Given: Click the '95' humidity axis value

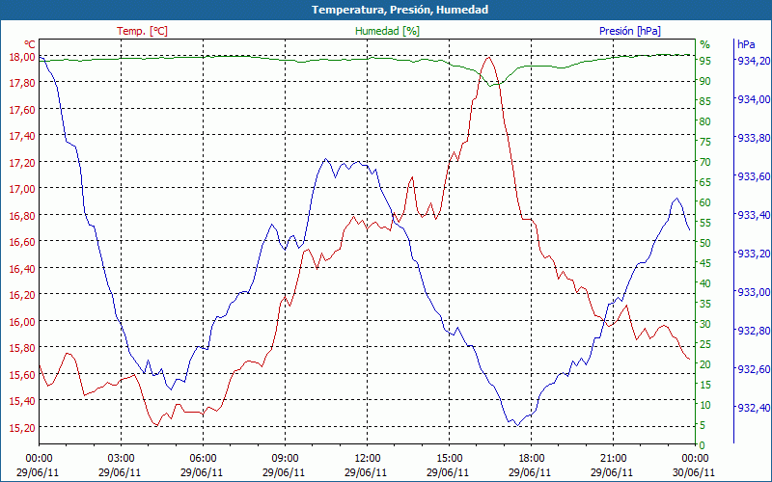Looking at the screenshot, I should pos(705,61).
